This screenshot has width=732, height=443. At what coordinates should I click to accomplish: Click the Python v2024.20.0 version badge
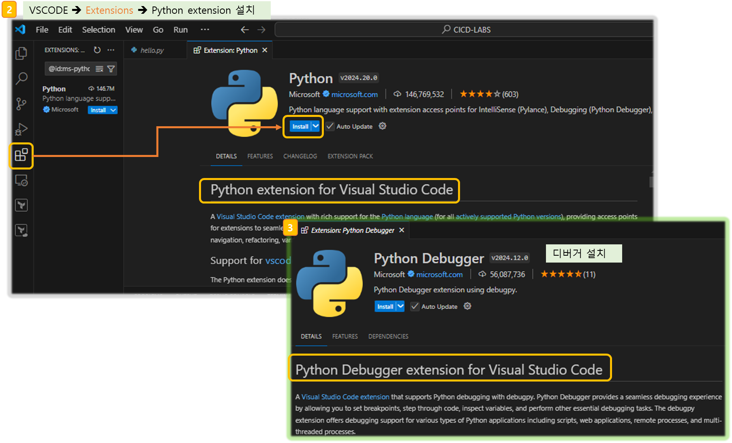(359, 78)
